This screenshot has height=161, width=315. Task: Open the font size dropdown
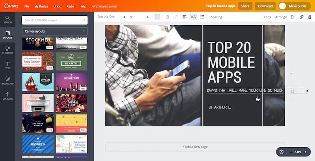[139, 17]
